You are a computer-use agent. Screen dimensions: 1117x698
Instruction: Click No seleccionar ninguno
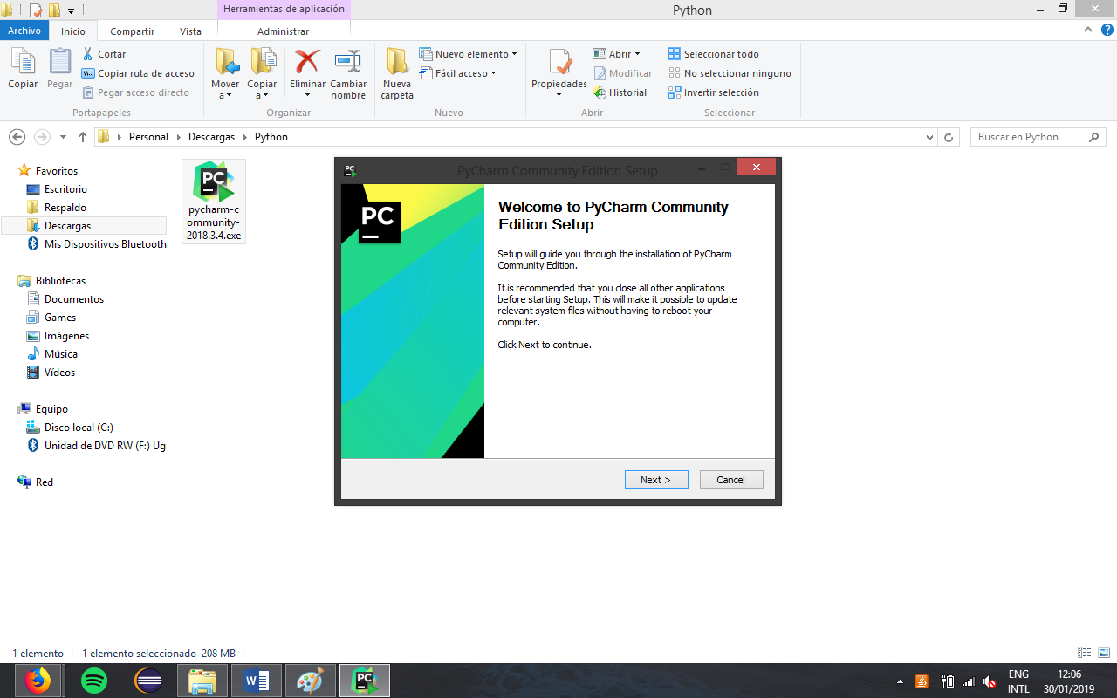730,73
